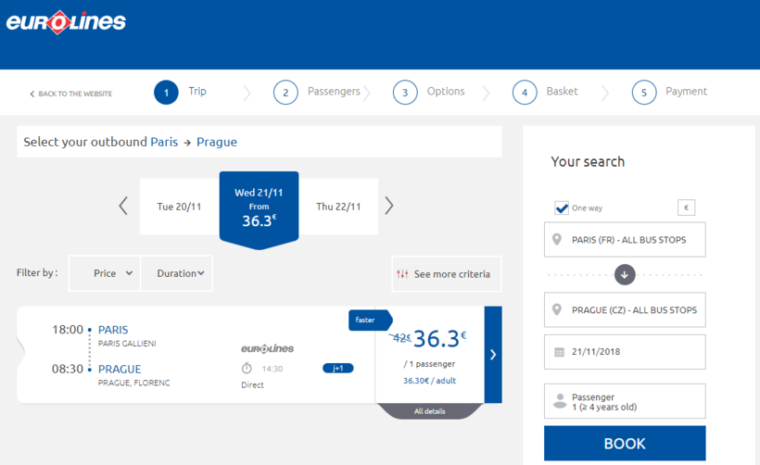Click the blue arrow to select trip
Screen dimensions: 760x465
coord(493,355)
